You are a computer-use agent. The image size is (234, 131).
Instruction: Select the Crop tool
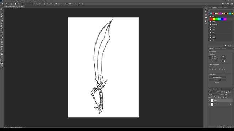tap(2, 19)
